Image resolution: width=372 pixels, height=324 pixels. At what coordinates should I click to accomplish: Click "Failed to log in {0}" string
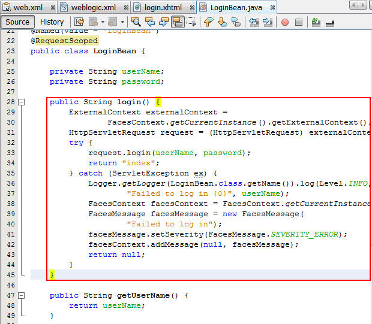point(179,193)
